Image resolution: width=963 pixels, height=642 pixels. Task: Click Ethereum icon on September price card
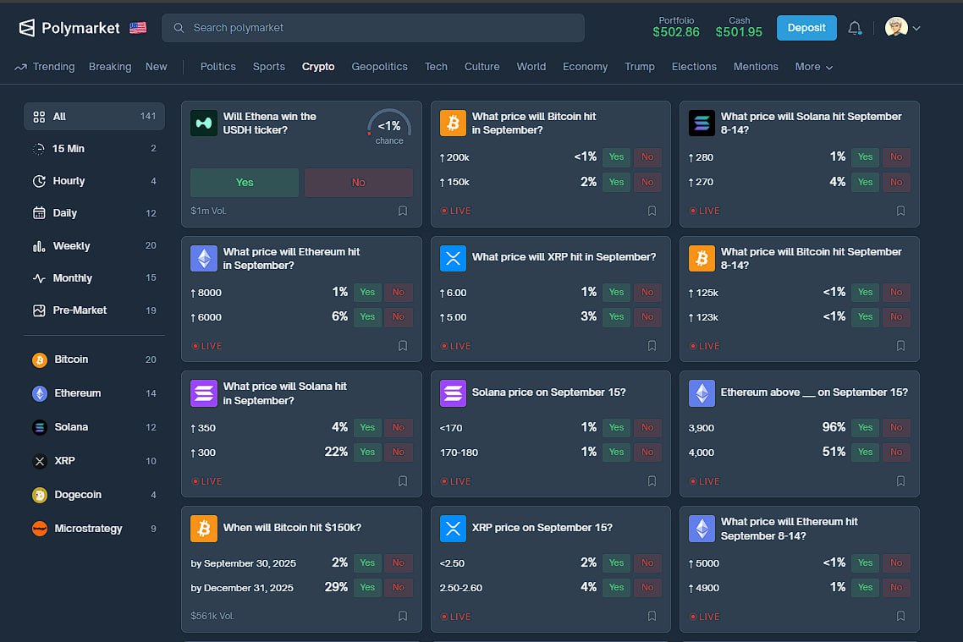click(204, 258)
